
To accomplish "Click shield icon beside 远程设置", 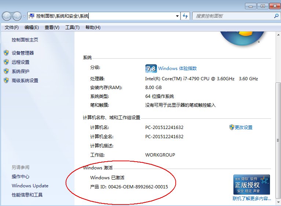I will pyautogui.click(x=6, y=62).
